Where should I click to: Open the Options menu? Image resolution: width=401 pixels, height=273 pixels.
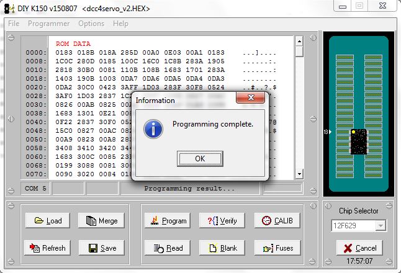click(91, 24)
